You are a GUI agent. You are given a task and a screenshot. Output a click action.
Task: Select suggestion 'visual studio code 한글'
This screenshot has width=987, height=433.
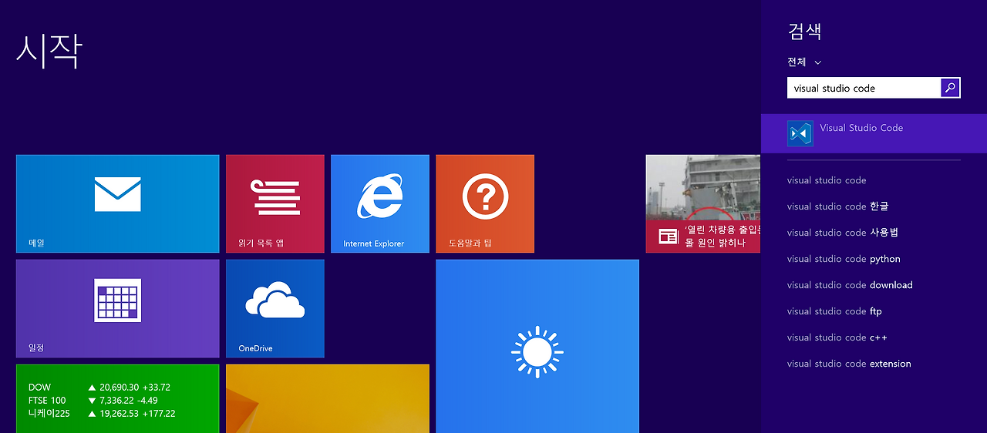[837, 206]
